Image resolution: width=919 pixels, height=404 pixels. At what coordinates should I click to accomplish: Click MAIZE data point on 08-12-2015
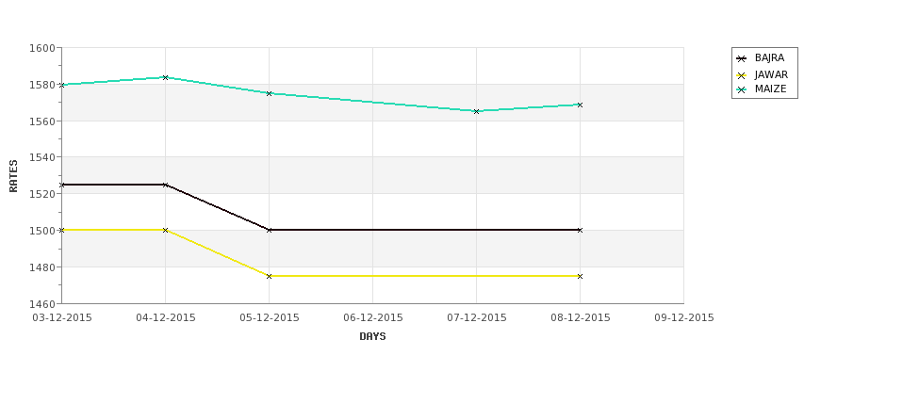(581, 105)
